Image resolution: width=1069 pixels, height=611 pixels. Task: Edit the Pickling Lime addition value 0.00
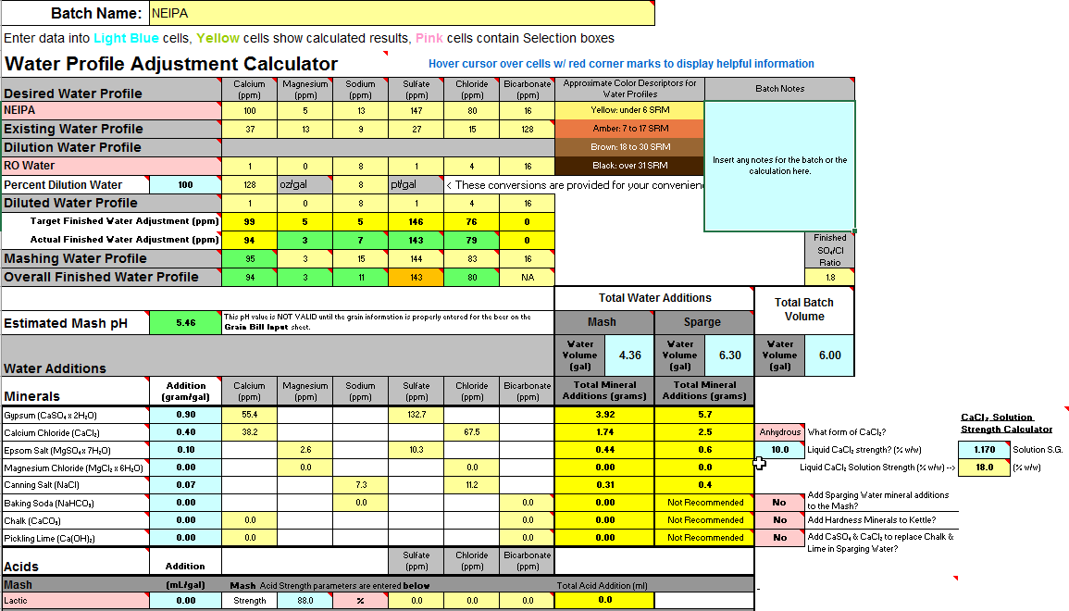[185, 538]
